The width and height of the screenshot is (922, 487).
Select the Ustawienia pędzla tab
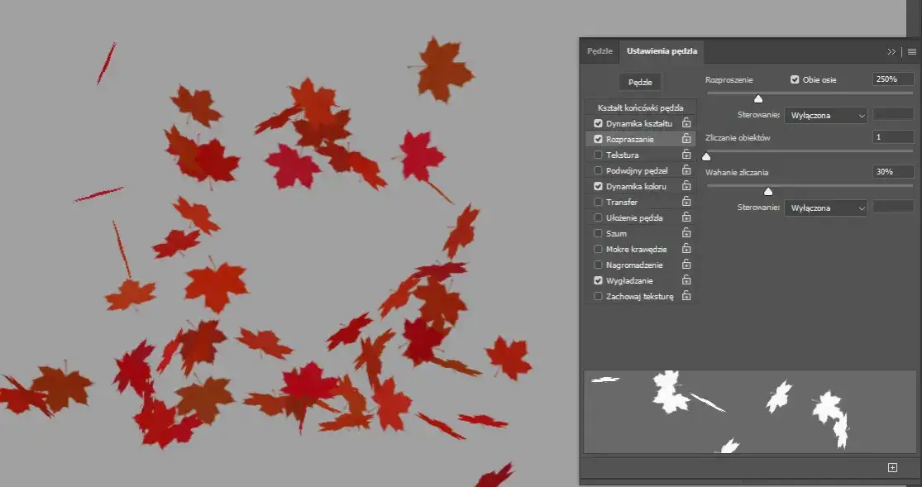pyautogui.click(x=662, y=51)
